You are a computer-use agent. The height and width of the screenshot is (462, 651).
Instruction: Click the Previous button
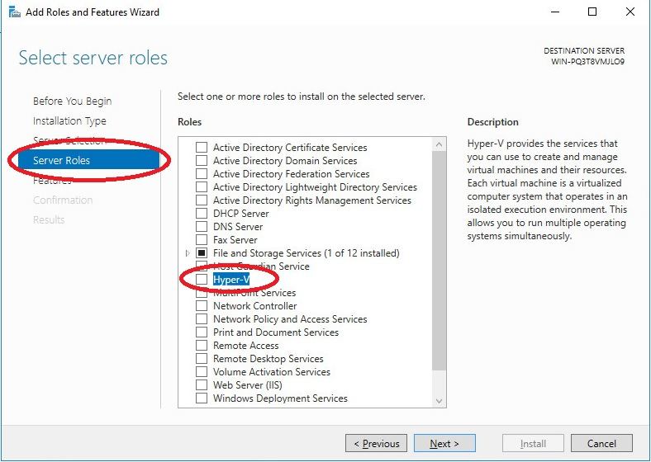click(x=376, y=444)
